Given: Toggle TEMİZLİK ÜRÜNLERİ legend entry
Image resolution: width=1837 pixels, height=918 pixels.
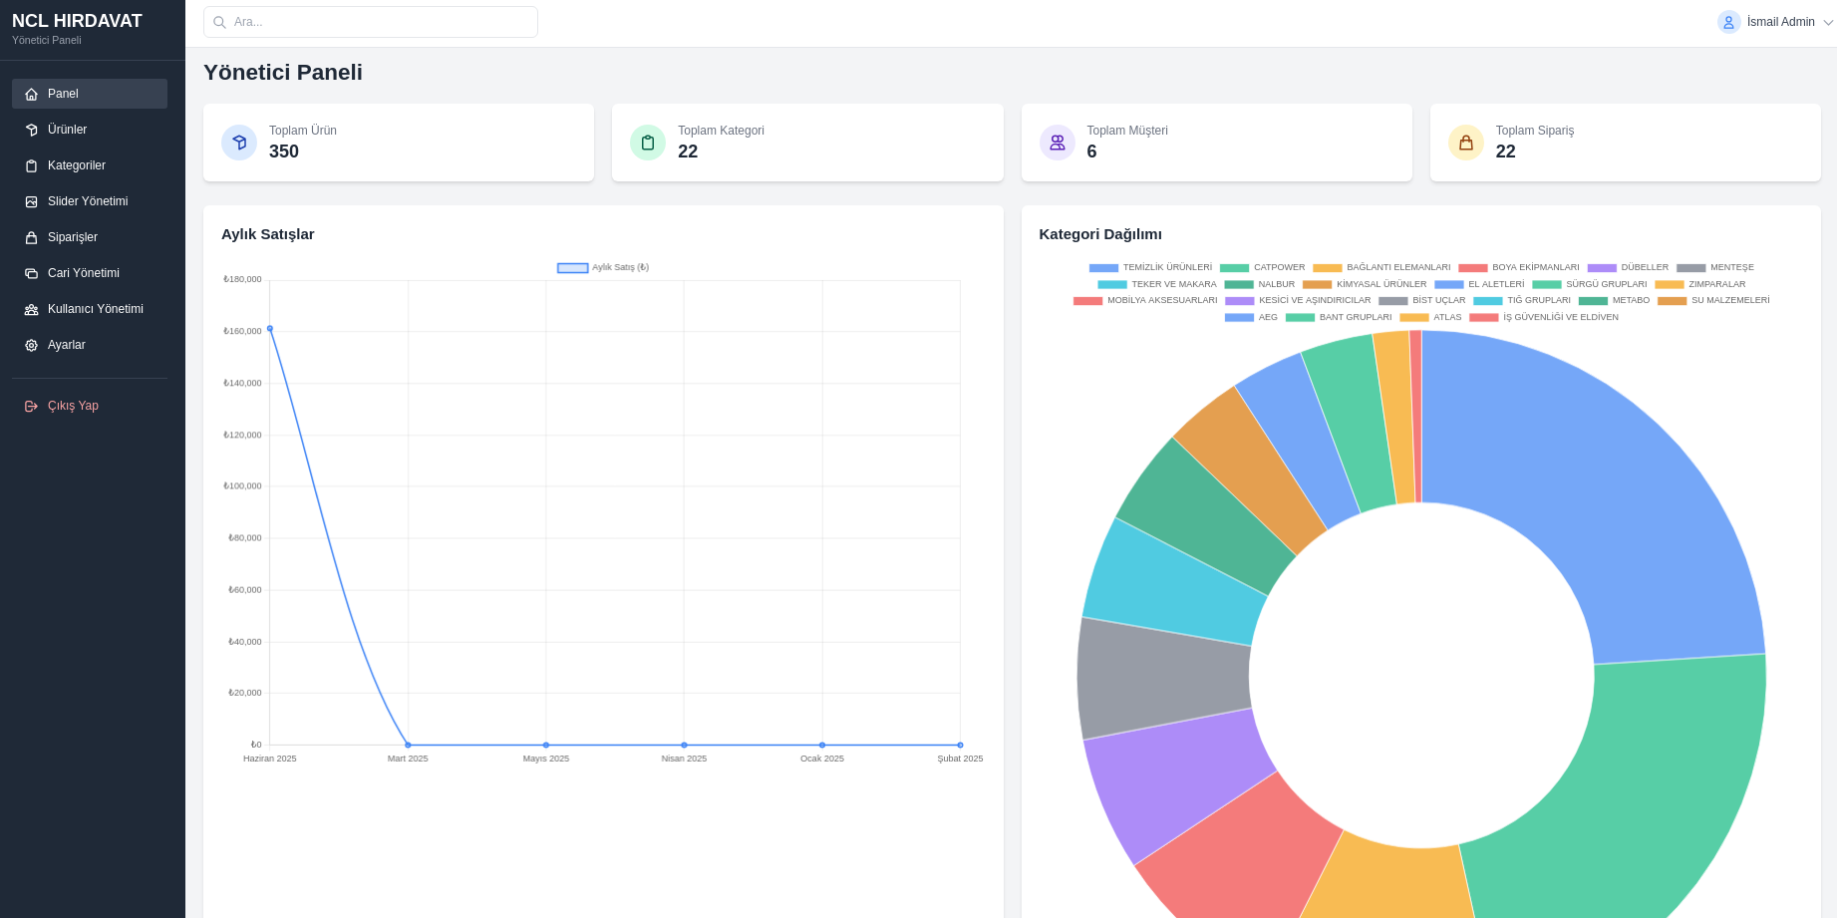Looking at the screenshot, I should [1150, 267].
